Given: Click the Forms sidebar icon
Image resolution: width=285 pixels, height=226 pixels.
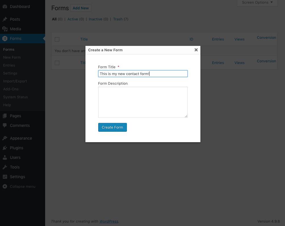Looking at the screenshot, I should click(x=5, y=39).
